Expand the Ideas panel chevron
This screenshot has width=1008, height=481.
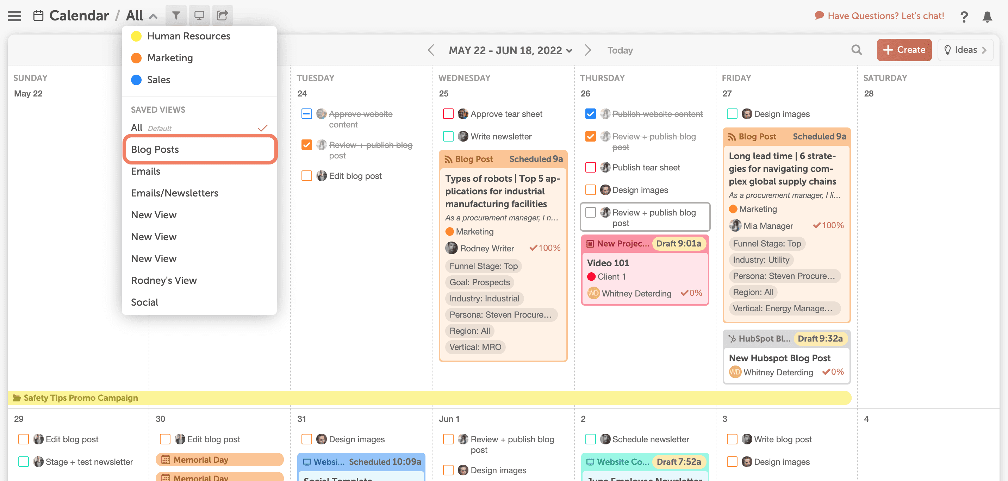click(x=984, y=50)
